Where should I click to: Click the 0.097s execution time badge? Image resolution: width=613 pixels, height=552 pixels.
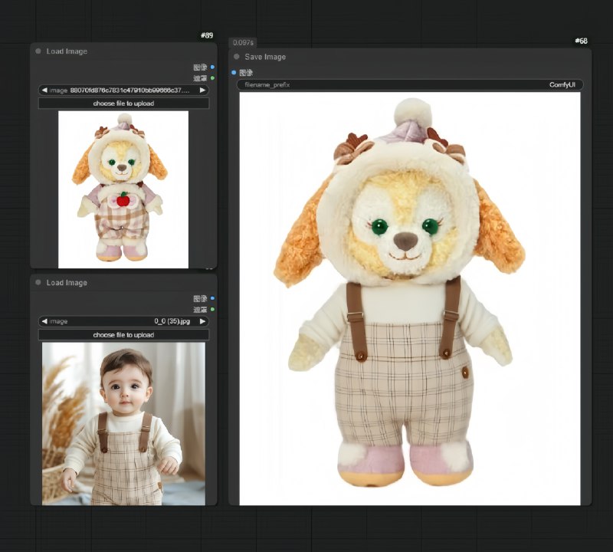(x=243, y=43)
